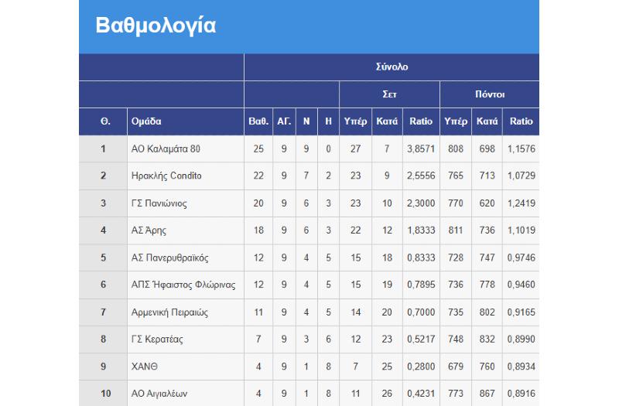The height and width of the screenshot is (406, 619).
Task: Sort by the Βαθ. column header
Action: (258, 121)
